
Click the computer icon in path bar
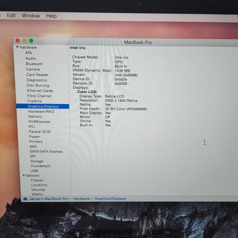pyautogui.click(x=25, y=199)
